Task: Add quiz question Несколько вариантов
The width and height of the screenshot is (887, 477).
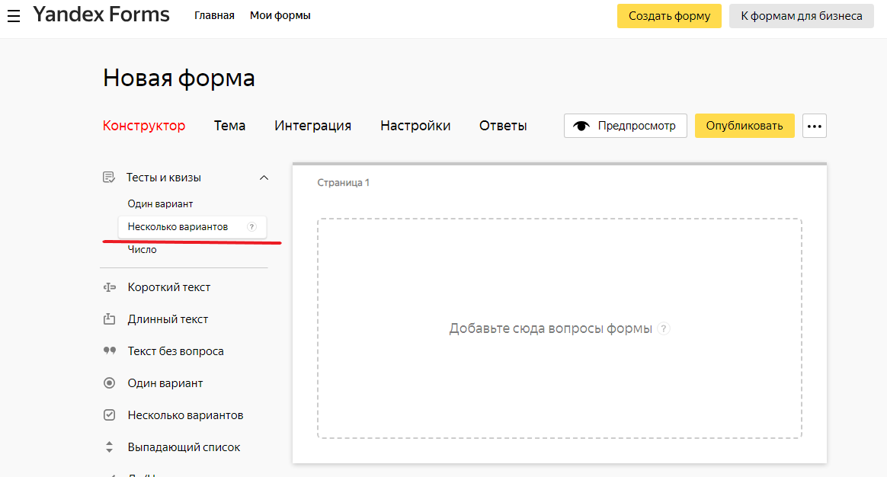Action: click(x=192, y=227)
